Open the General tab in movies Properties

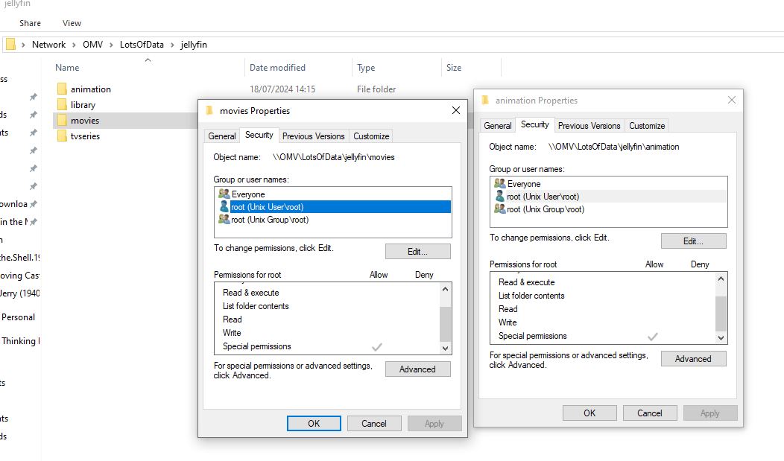pyautogui.click(x=222, y=136)
